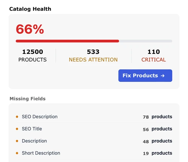
Task: Select the Short Description missing field entry
Action: pos(94,153)
